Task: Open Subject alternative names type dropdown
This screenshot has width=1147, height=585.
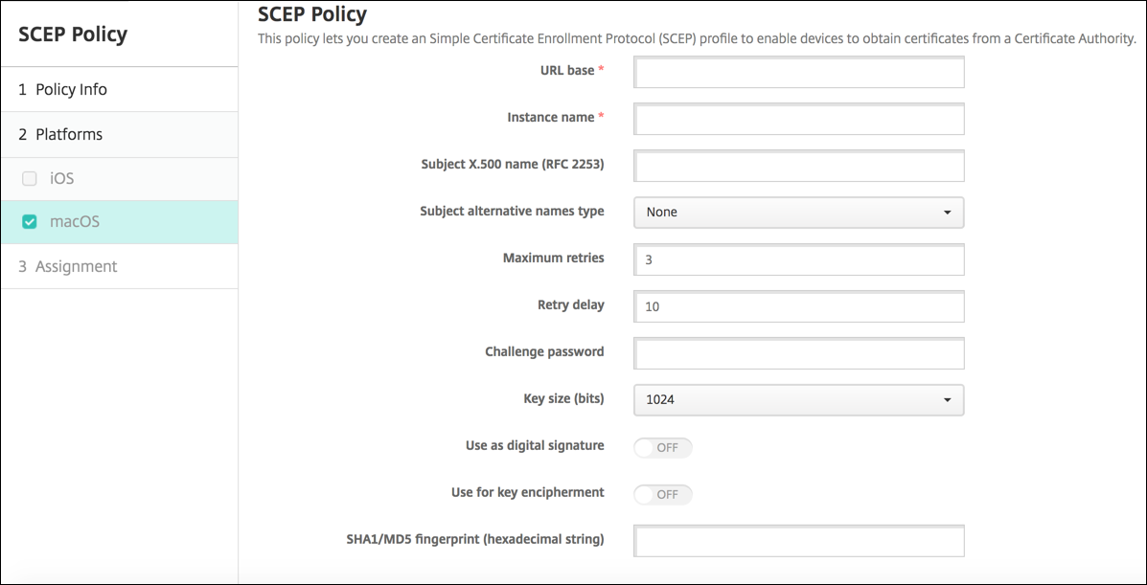Action: click(797, 213)
